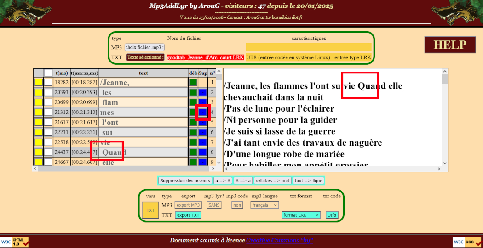Open the W3C XHTML 1.0 validation badge
This screenshot has height=248, width=483.
coord(15,242)
